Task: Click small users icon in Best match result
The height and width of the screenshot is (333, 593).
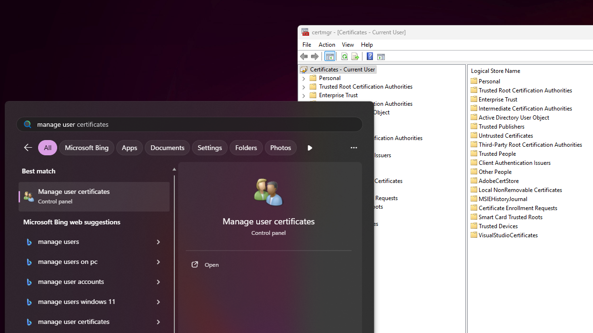Action: click(29, 196)
